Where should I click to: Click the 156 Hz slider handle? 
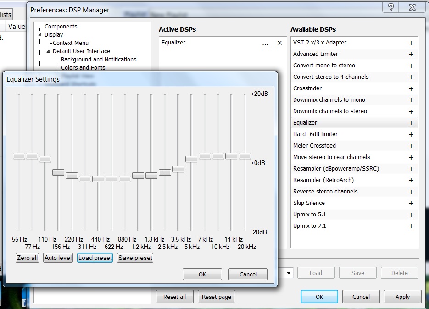(x=58, y=172)
